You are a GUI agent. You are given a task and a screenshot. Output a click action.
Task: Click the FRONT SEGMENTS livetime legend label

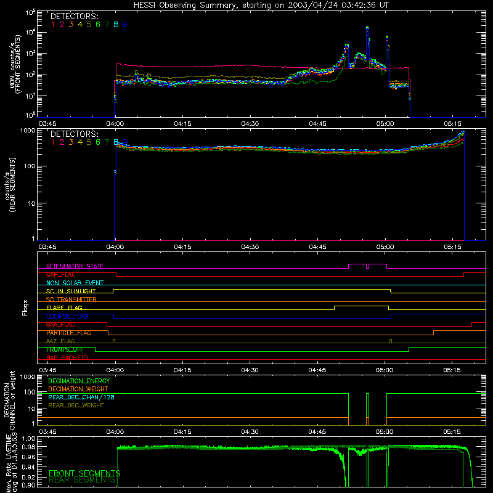[x=84, y=473]
